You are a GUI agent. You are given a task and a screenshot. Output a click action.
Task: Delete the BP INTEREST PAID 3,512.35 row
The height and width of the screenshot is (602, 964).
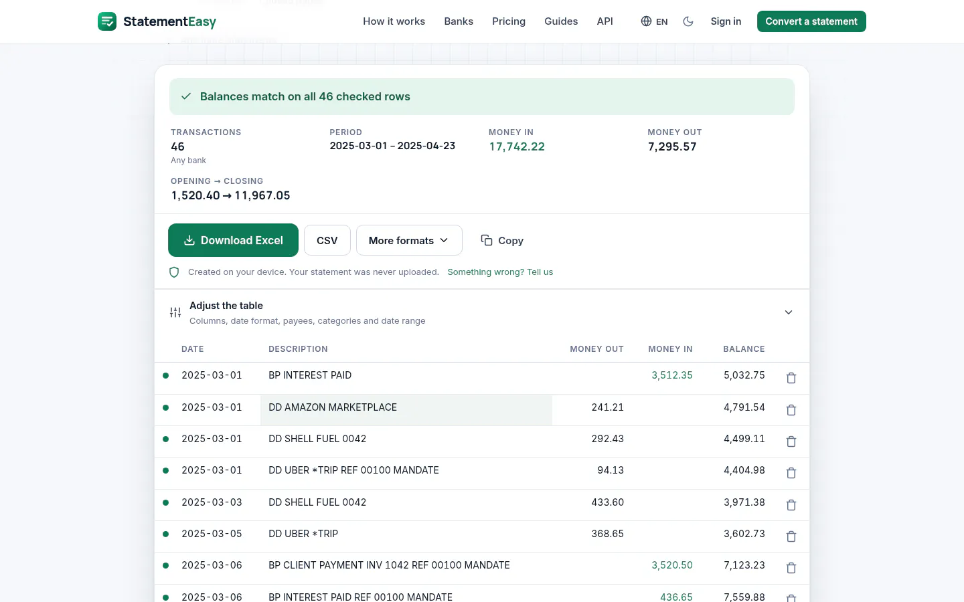tap(791, 378)
